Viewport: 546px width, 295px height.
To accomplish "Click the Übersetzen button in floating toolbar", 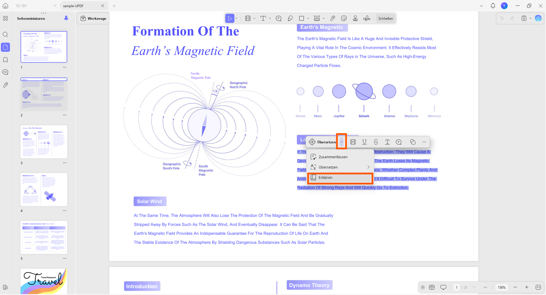I will point(323,142).
